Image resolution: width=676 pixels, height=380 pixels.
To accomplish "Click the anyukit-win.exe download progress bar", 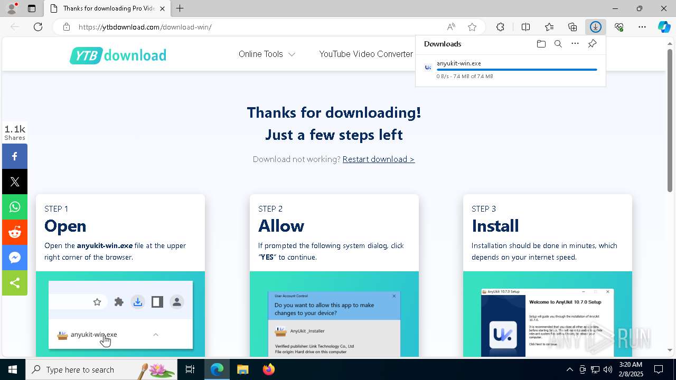I will pyautogui.click(x=517, y=70).
